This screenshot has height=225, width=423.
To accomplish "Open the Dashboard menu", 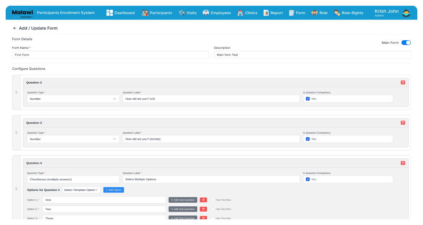I will [x=120, y=13].
